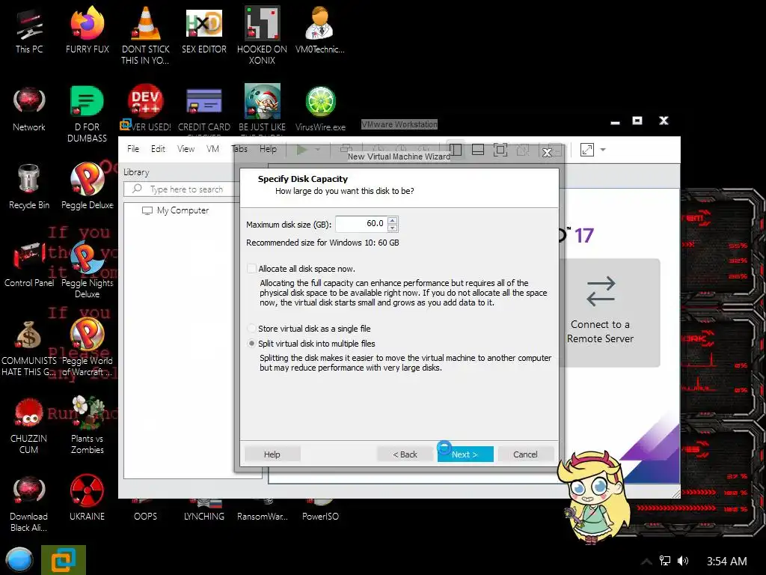The height and width of the screenshot is (575, 766).
Task: Click the wizard Help button
Action: (x=272, y=454)
